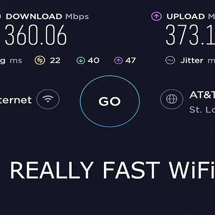215x215 pixels.
Task: Click the REALLY FAST WiFi caption text
Action: [x=113, y=170]
